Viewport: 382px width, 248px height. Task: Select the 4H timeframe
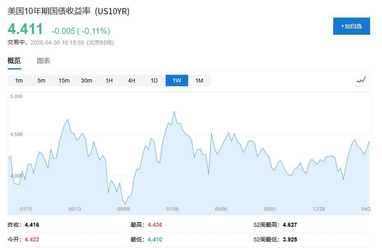[132, 80]
